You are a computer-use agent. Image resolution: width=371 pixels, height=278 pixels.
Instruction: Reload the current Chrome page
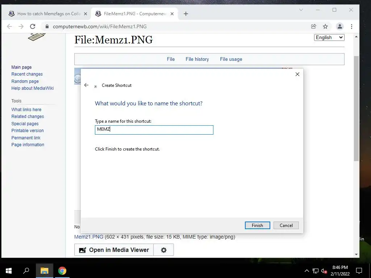pyautogui.click(x=33, y=26)
